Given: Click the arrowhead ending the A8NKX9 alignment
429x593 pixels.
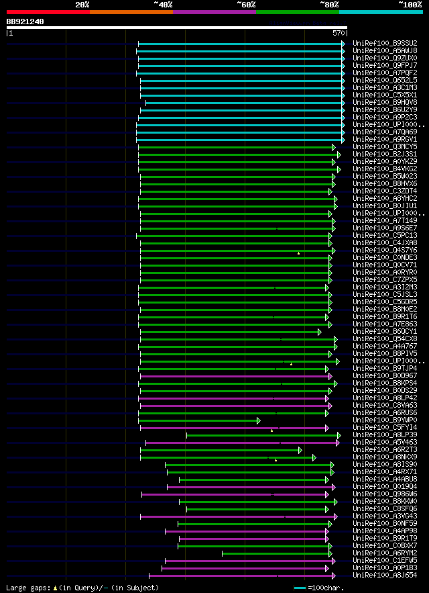Looking at the screenshot, I should 314,457.
